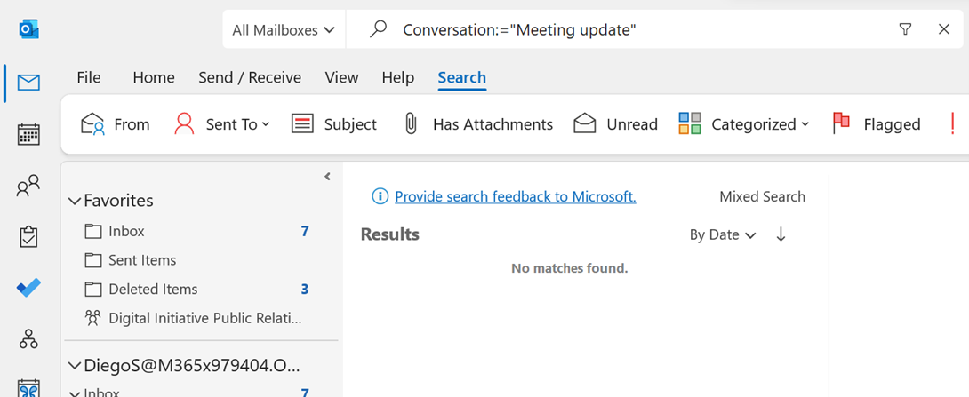969x397 pixels.
Task: Expand the Sent To dropdown
Action: tap(222, 124)
